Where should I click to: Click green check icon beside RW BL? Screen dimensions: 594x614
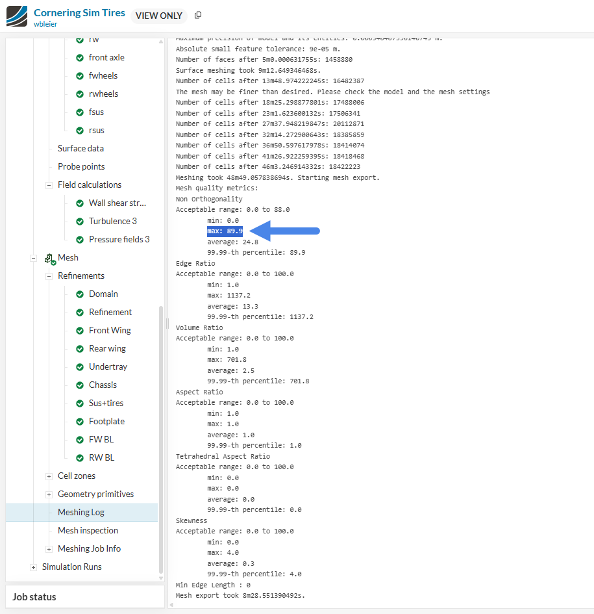pyautogui.click(x=80, y=458)
